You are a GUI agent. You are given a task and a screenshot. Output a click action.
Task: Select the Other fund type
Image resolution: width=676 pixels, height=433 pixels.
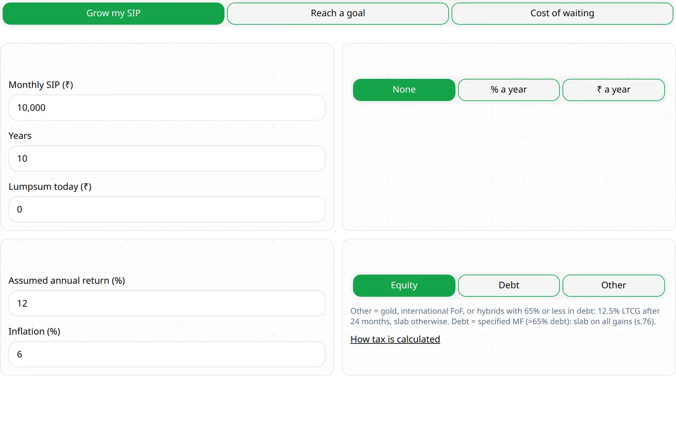click(613, 286)
